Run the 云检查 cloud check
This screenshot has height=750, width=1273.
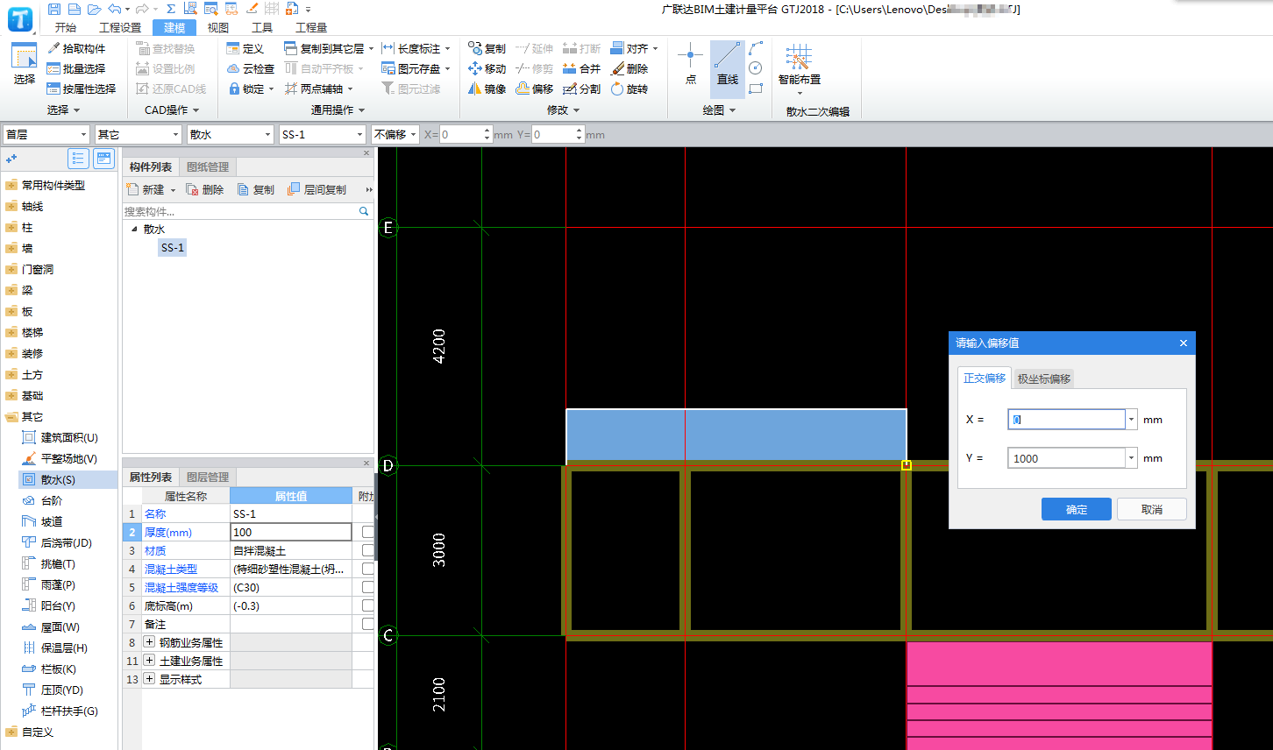coord(251,68)
